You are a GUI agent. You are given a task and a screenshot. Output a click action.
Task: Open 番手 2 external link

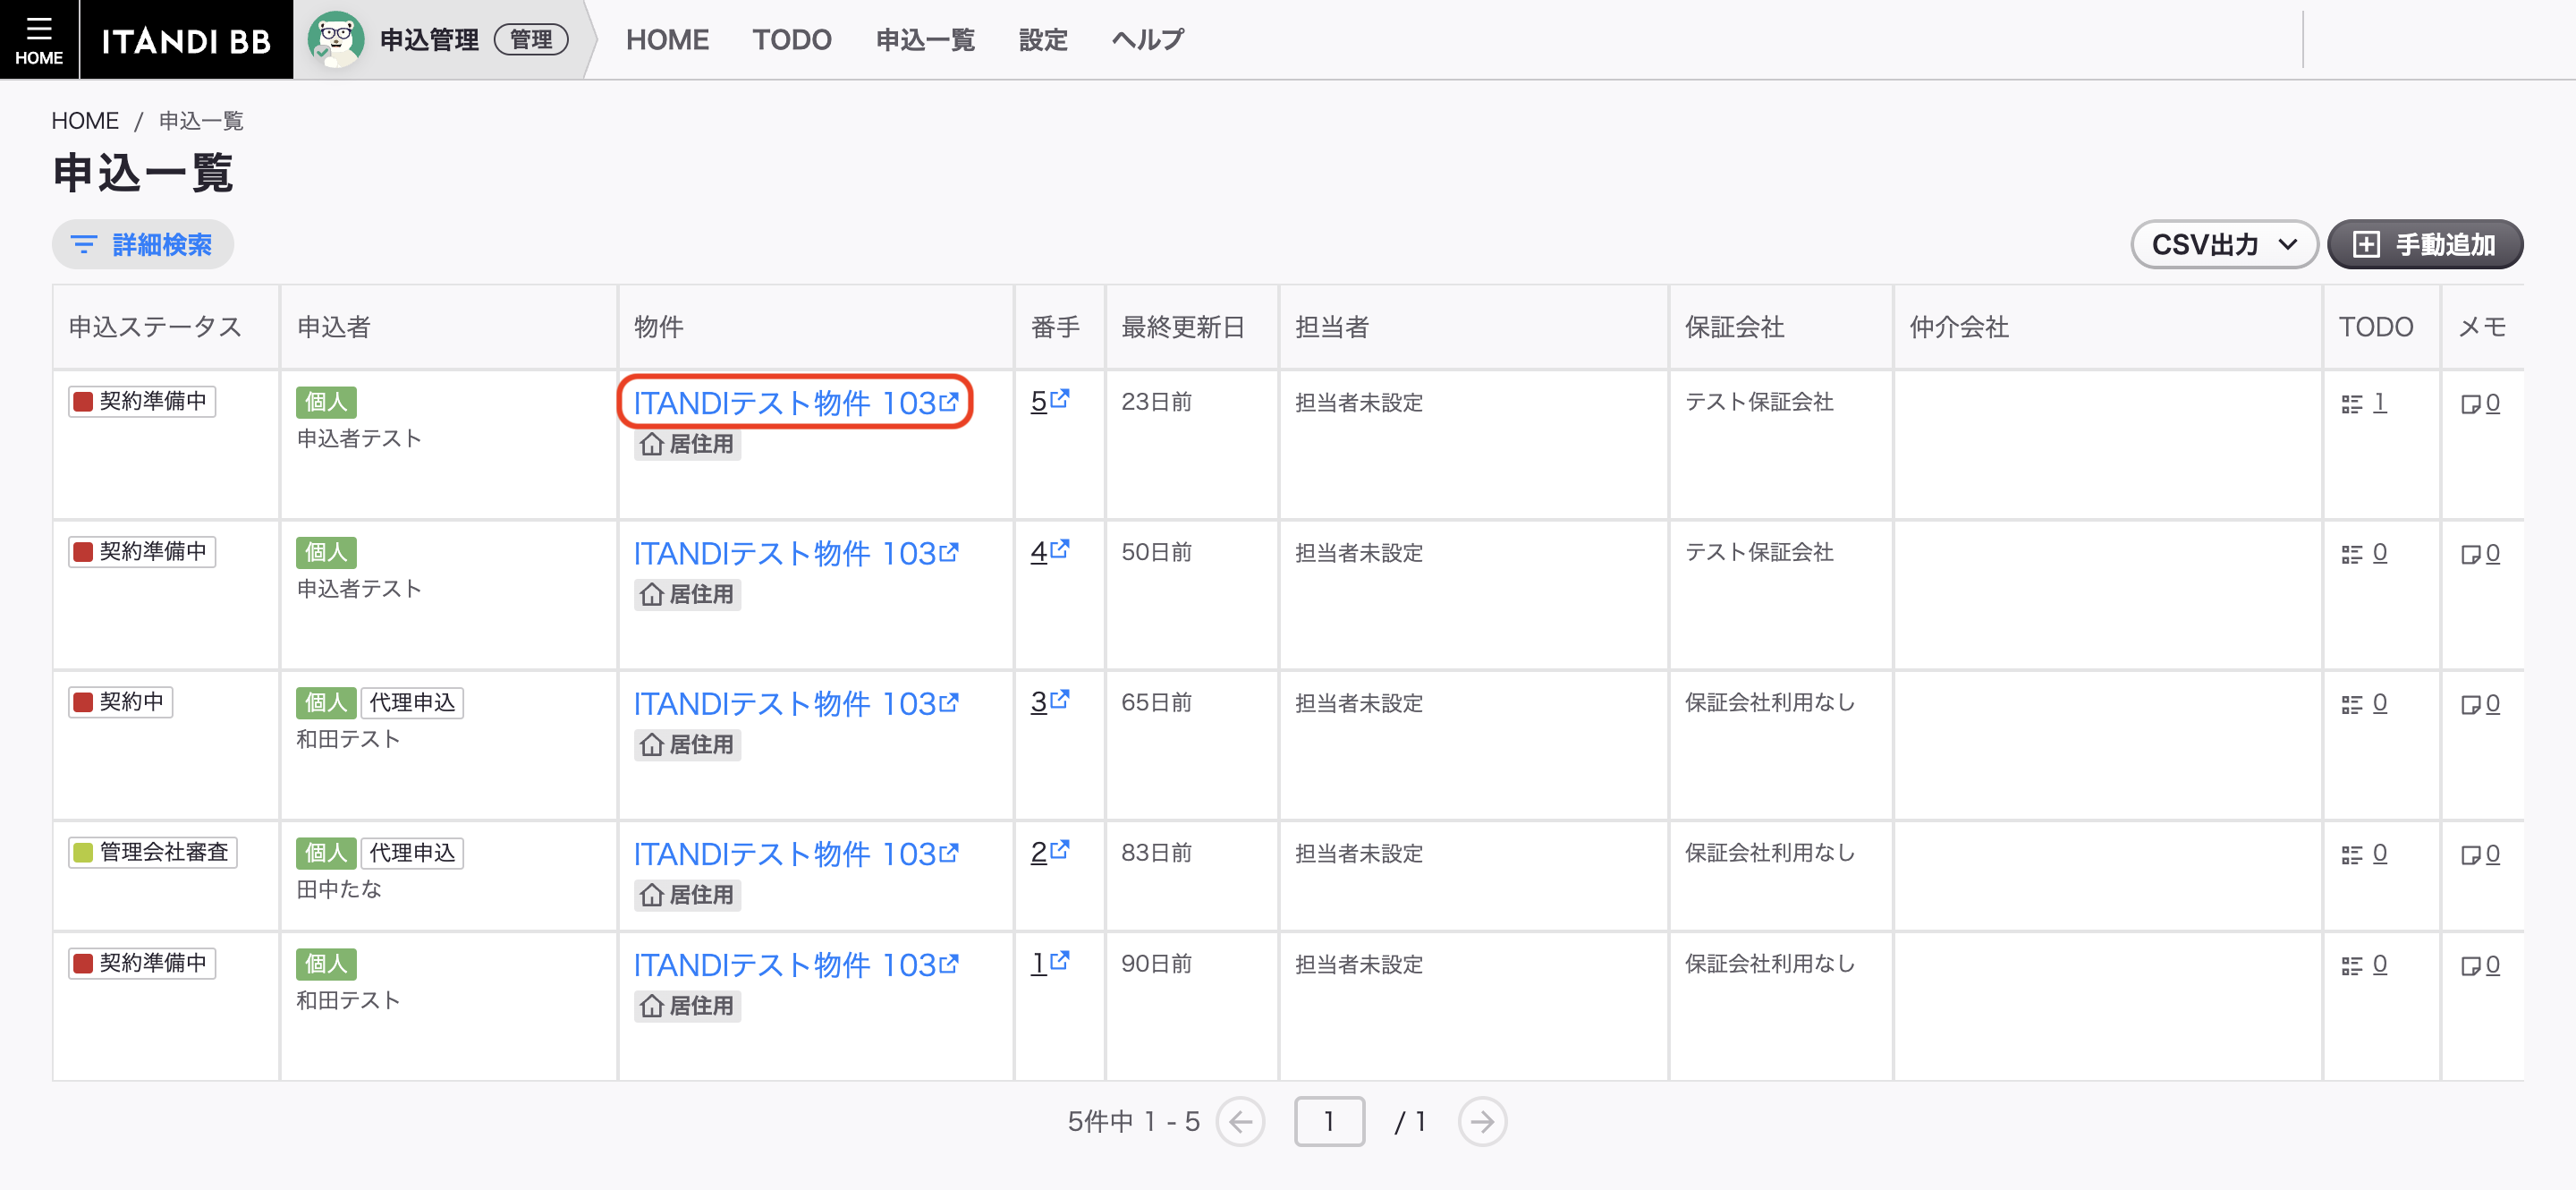[1049, 852]
